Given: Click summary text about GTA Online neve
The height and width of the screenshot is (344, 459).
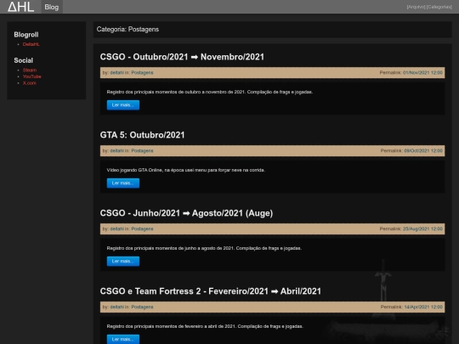Looking at the screenshot, I should coord(186,170).
